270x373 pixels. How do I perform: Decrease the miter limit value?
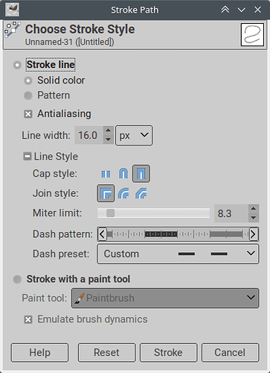point(254,218)
